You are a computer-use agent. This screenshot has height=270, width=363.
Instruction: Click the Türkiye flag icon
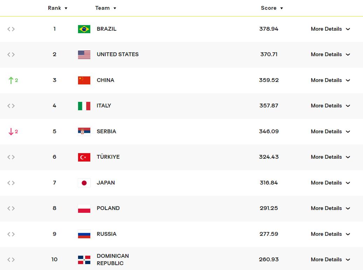[x=84, y=157]
